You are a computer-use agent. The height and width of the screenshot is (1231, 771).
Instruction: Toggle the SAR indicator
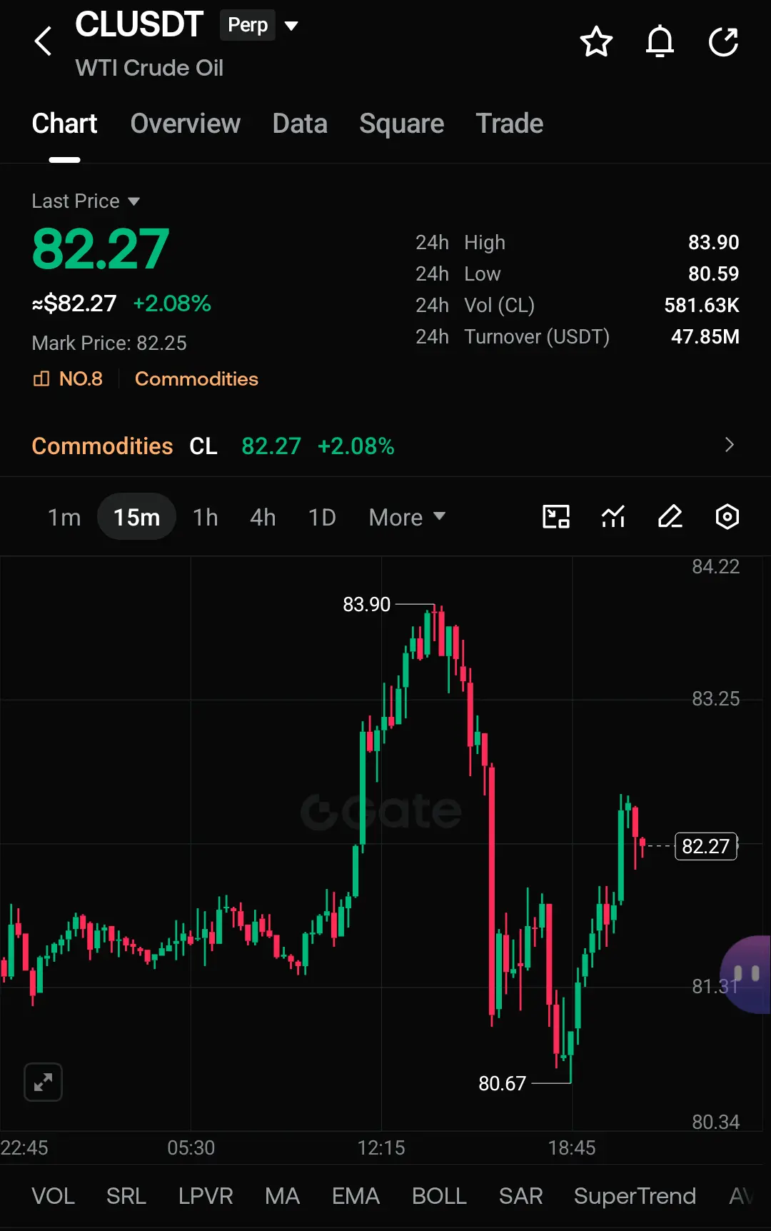pyautogui.click(x=521, y=1196)
